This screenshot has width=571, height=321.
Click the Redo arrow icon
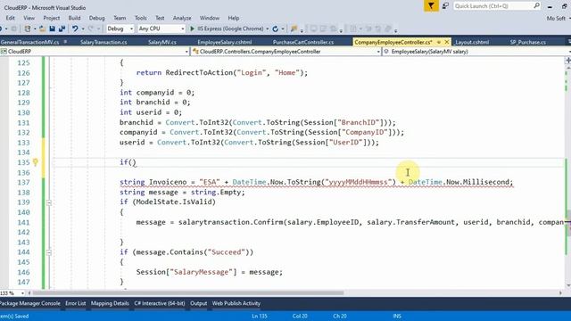(91, 29)
